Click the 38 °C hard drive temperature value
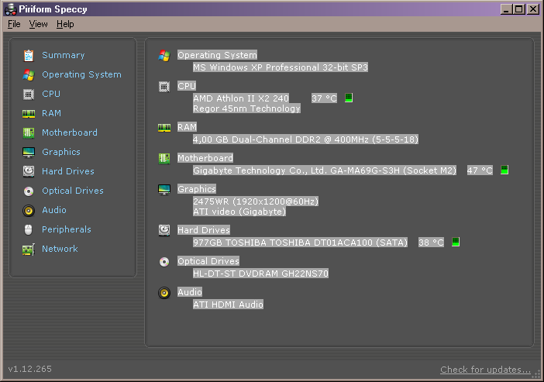The image size is (544, 382). pyautogui.click(x=431, y=243)
